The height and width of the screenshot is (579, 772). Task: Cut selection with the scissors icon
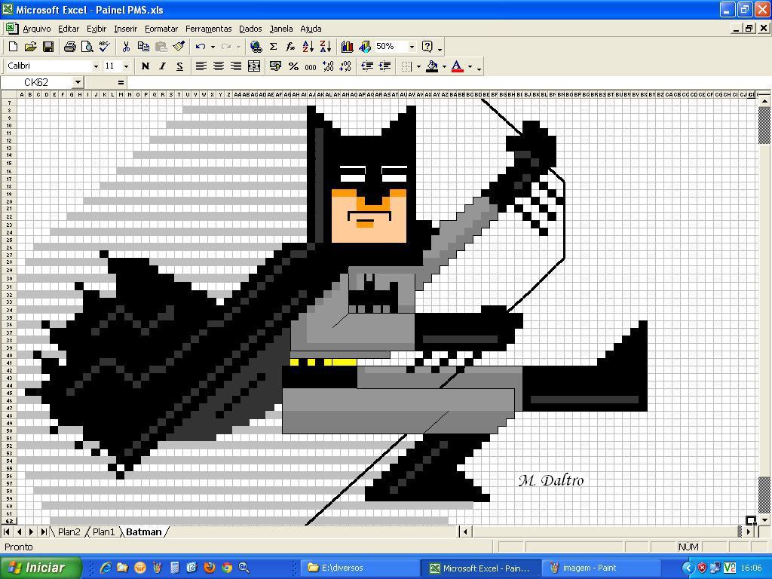click(126, 47)
